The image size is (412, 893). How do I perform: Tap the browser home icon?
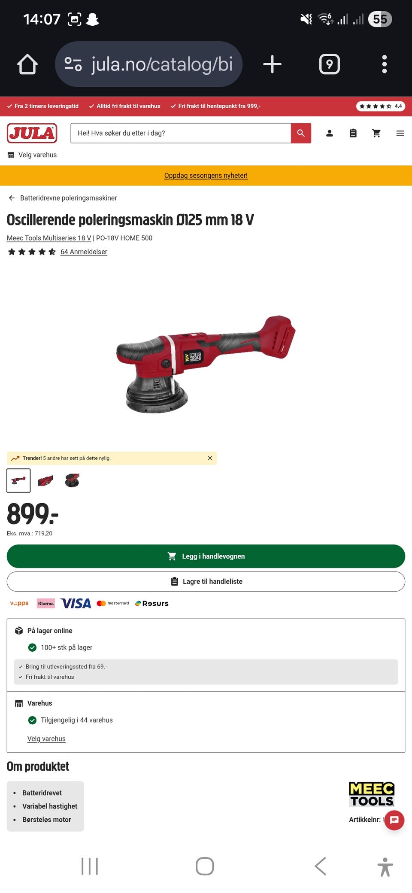pyautogui.click(x=27, y=64)
